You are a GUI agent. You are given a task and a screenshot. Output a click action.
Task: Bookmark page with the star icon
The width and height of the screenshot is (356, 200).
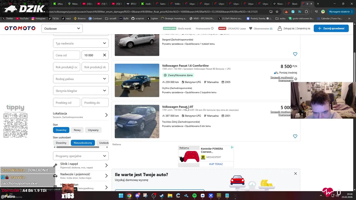[x=277, y=12]
